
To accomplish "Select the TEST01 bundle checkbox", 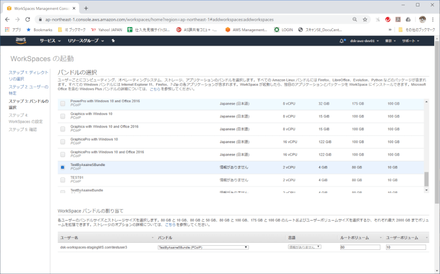I will 63,180.
